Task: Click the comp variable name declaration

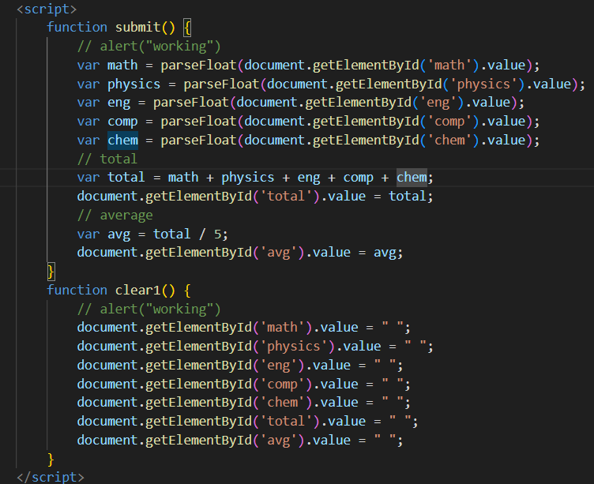Action: coord(122,122)
